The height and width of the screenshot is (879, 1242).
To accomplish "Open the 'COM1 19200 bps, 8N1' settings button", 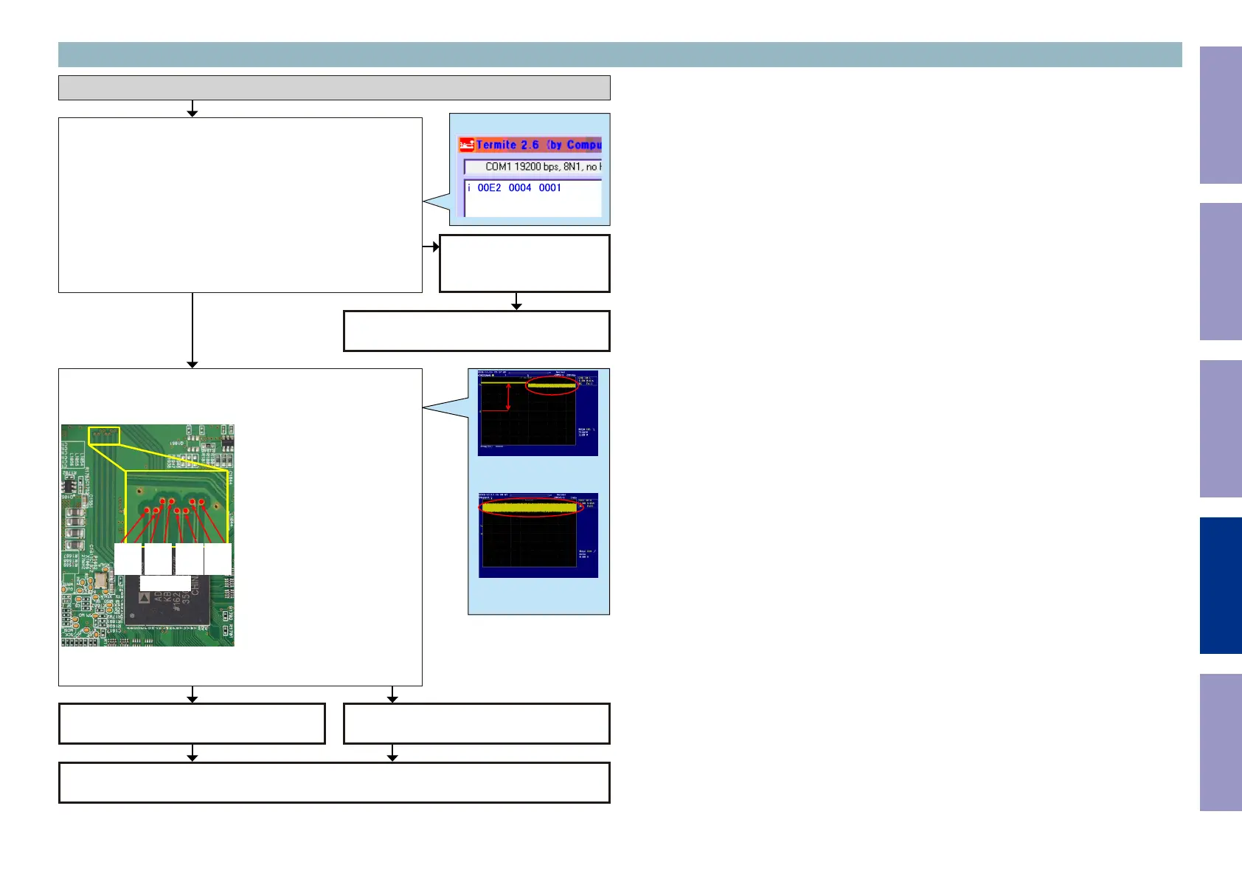I will [533, 167].
